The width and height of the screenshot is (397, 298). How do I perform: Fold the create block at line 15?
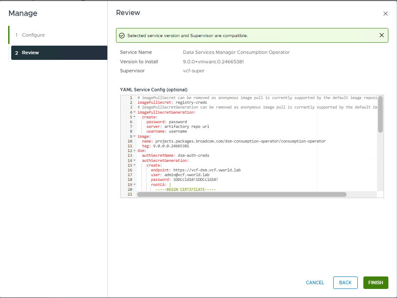click(x=134, y=165)
